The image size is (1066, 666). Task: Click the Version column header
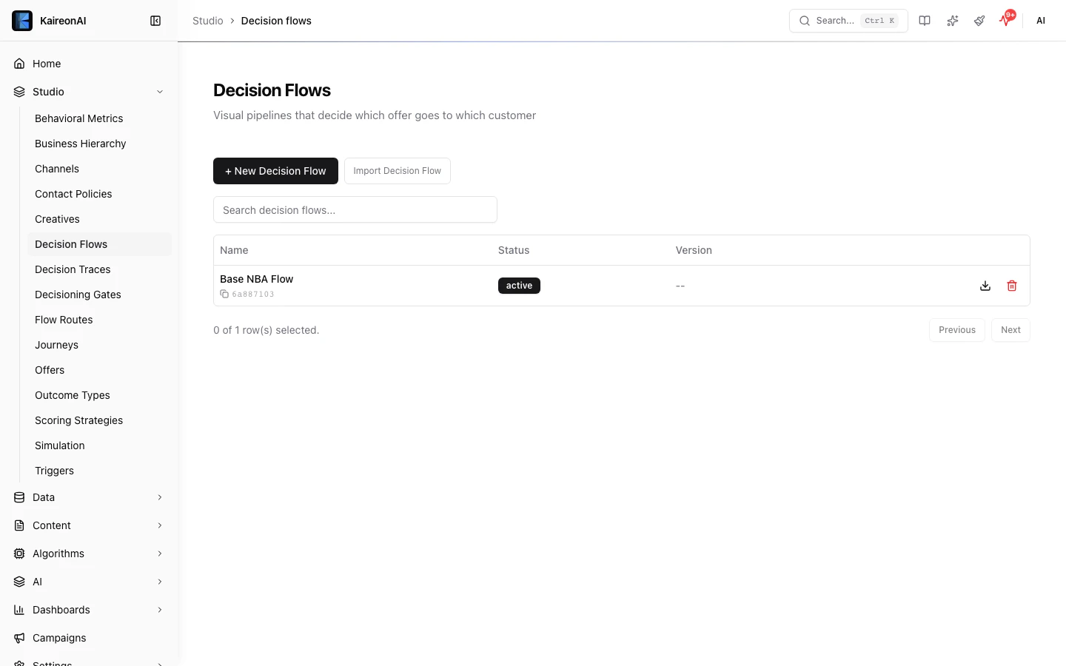pos(694,250)
